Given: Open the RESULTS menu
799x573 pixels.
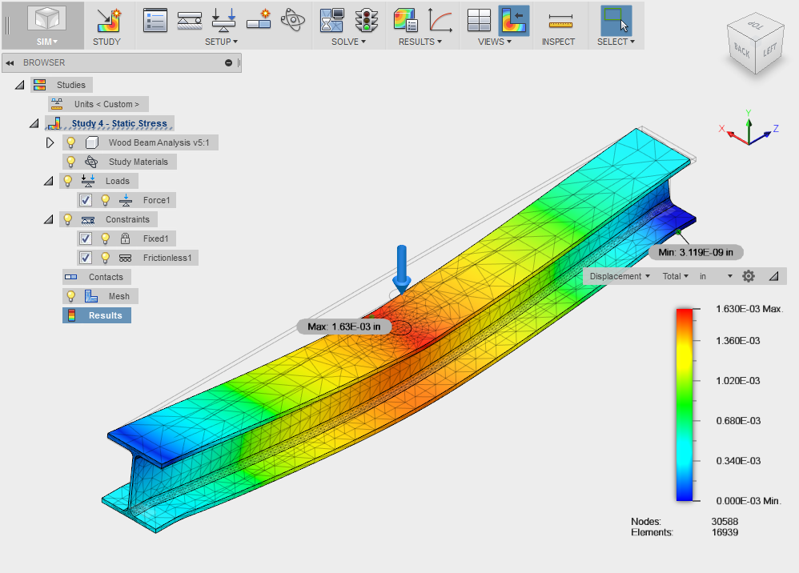Looking at the screenshot, I should coord(420,42).
